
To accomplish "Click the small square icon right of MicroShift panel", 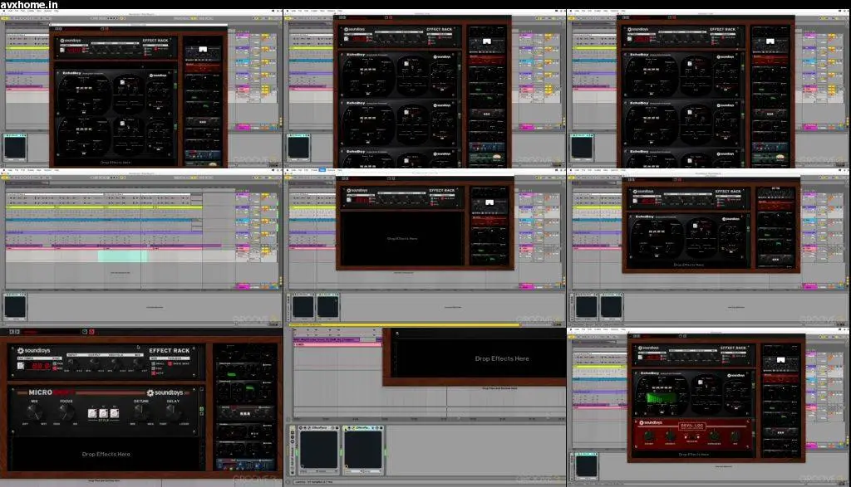I will pos(202,389).
